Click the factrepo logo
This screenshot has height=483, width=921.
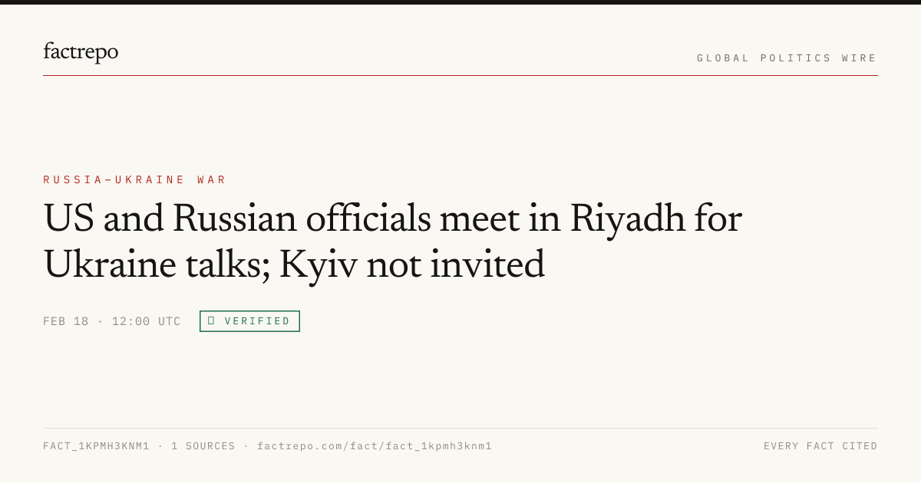point(81,52)
